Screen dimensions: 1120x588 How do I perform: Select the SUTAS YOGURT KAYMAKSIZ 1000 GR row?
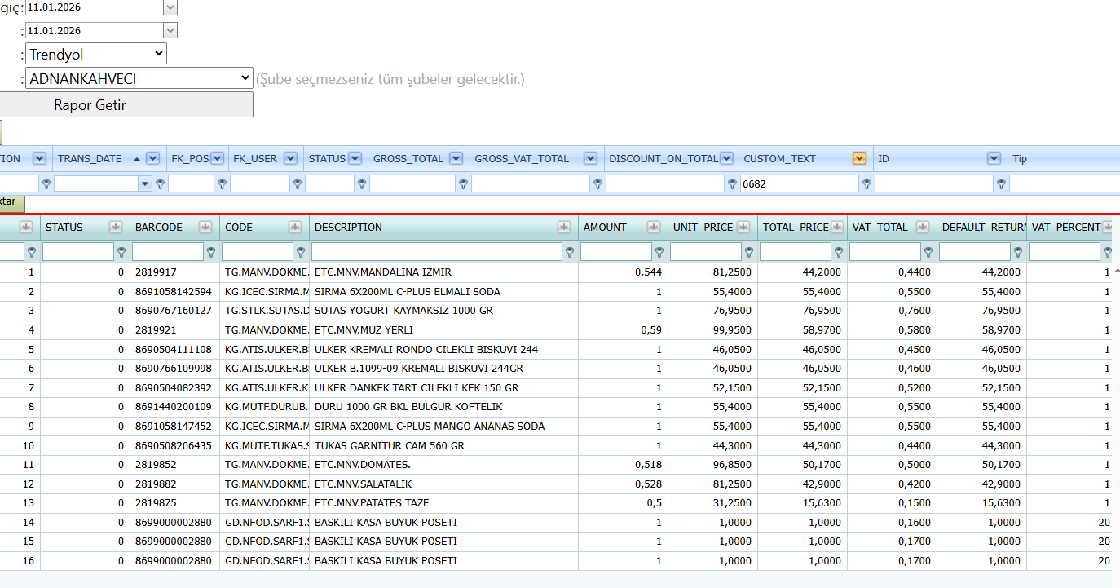tap(560, 311)
